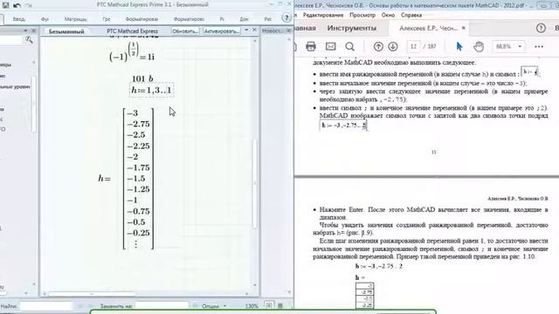Click the Save icon in Mathcad title bar
This screenshot has width=559, height=314.
pyautogui.click(x=5, y=5)
